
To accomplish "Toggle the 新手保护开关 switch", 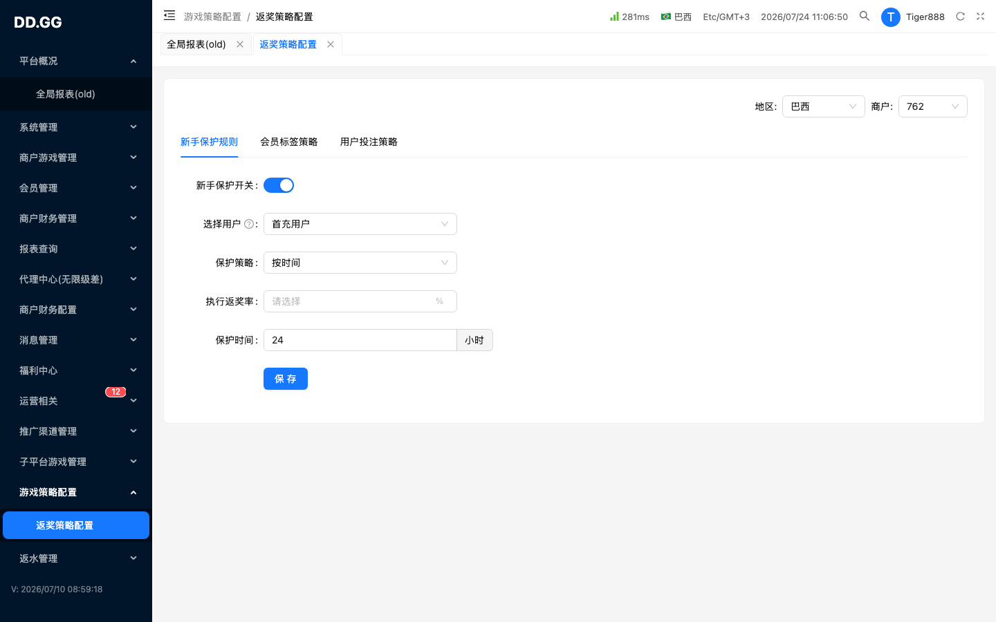I will (279, 185).
